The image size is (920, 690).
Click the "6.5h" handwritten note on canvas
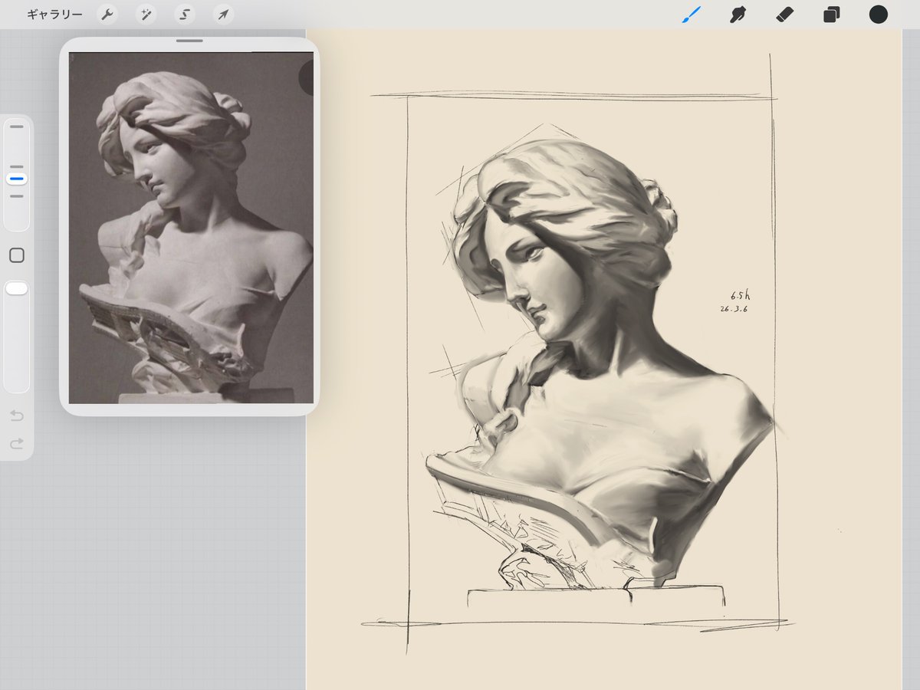pyautogui.click(x=741, y=295)
